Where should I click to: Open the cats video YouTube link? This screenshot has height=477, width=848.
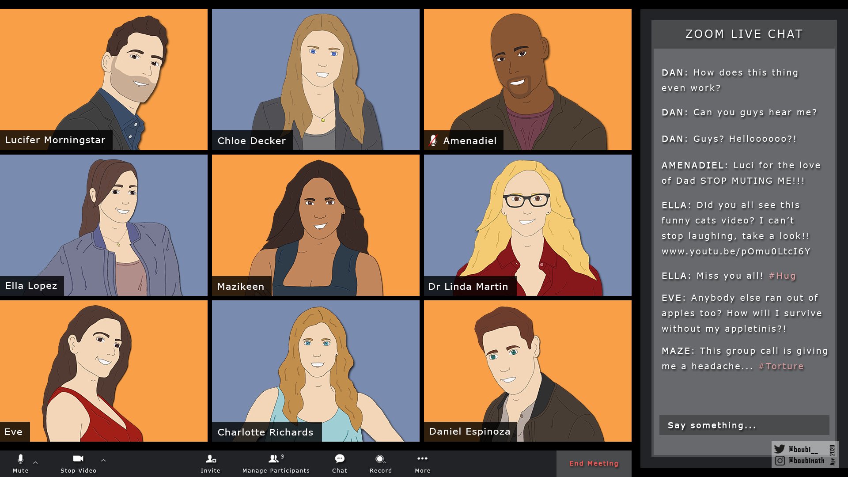pyautogui.click(x=735, y=252)
